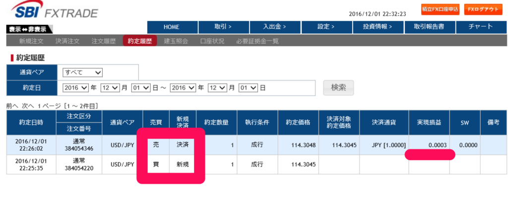Screen dimensions: 508x211
Task: Click the 注文区分 column header
Action: 79,116
